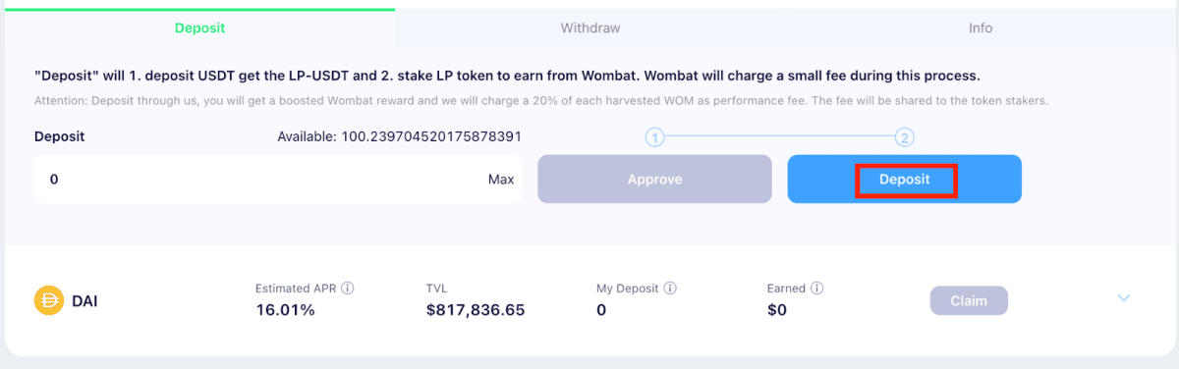Click the Approve button
This screenshot has height=369, width=1179.
(654, 180)
